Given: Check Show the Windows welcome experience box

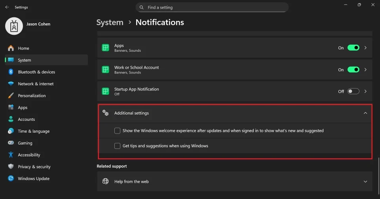Looking at the screenshot, I should [117, 131].
